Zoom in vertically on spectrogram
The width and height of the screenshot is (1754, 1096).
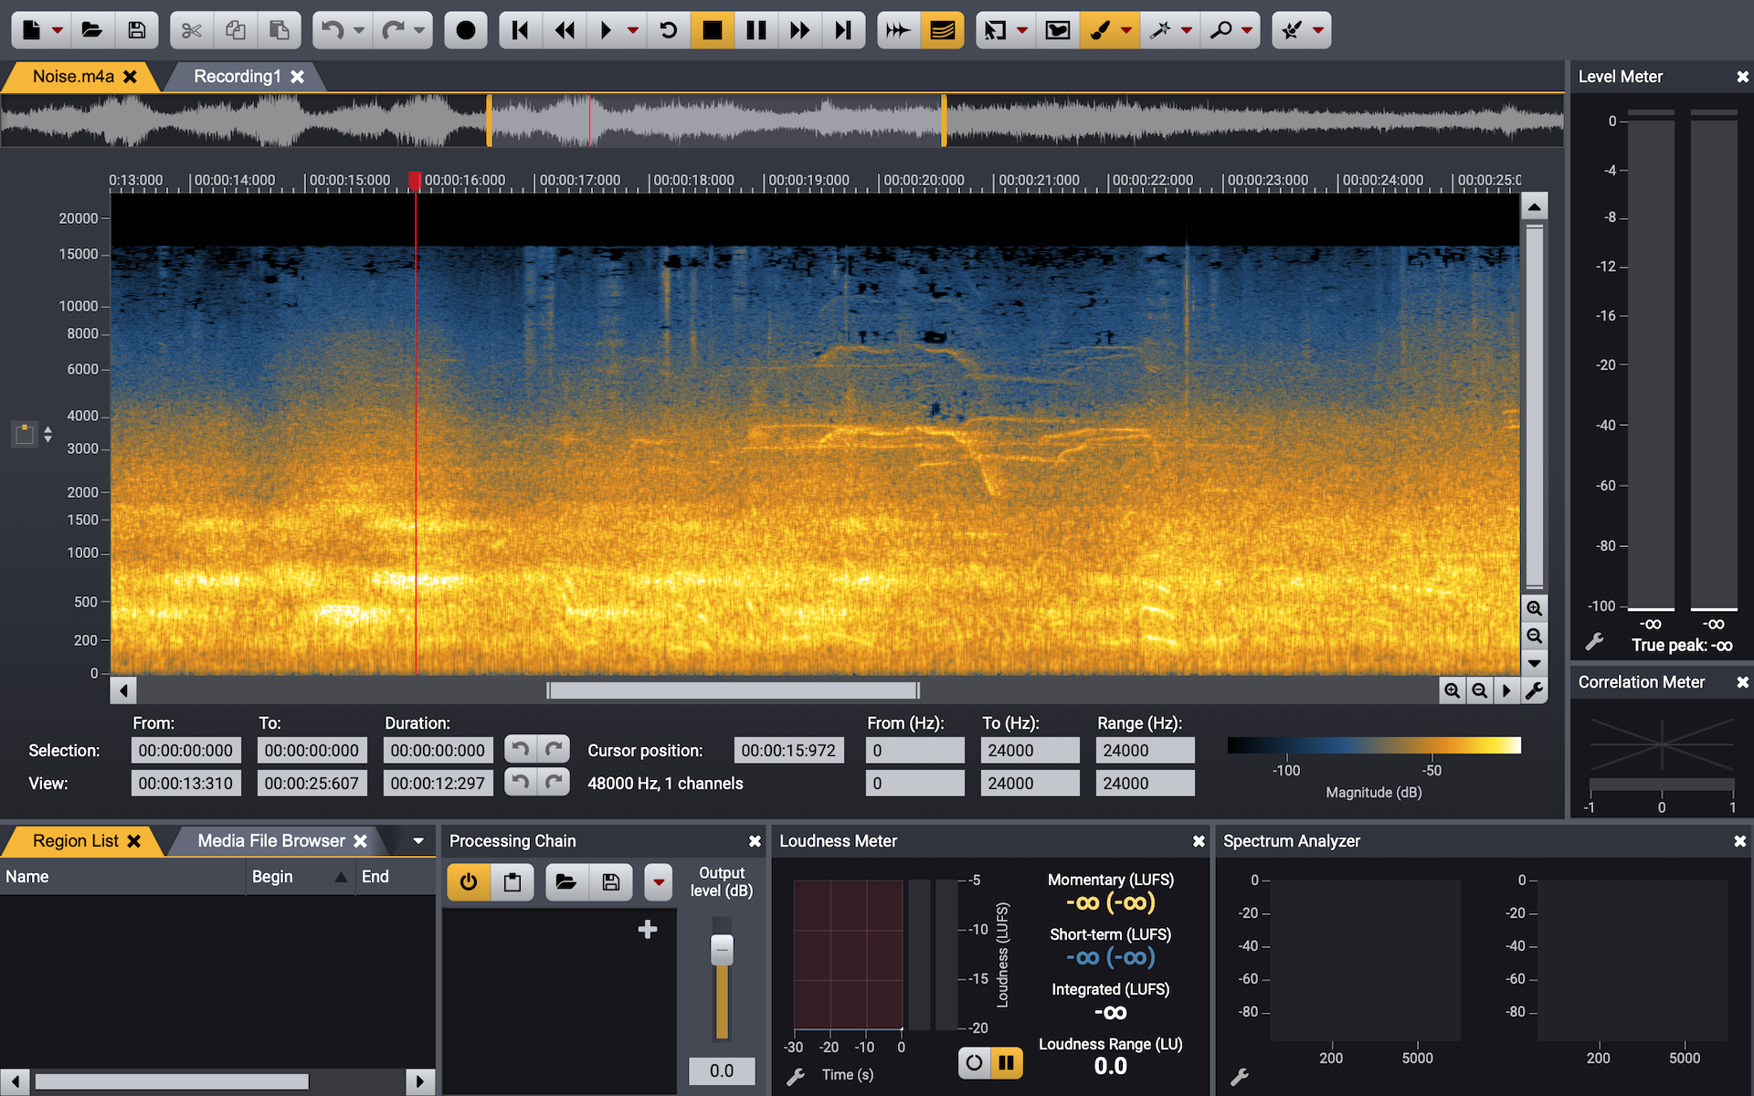coord(1534,608)
